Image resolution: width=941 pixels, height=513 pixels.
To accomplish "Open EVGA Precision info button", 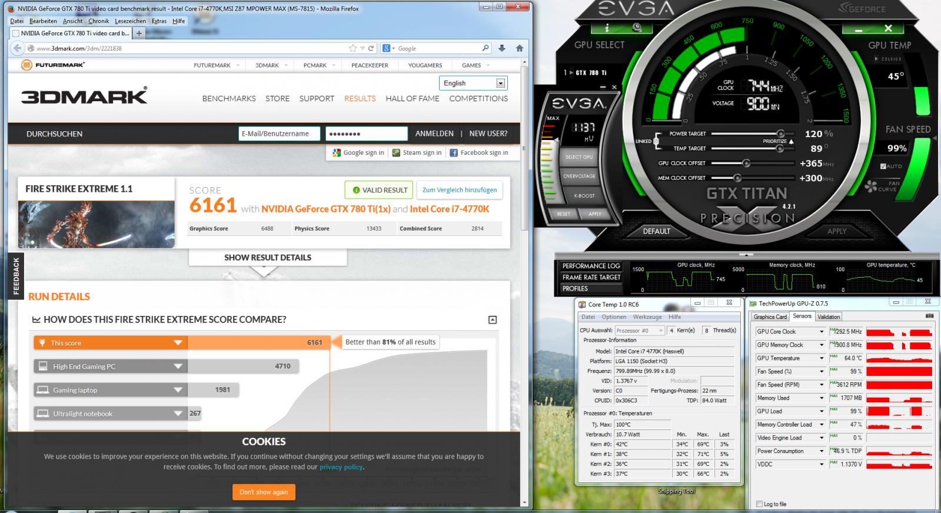I will coord(607,28).
